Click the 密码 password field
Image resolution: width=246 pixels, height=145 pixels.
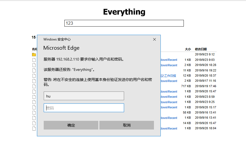[x=84, y=108]
